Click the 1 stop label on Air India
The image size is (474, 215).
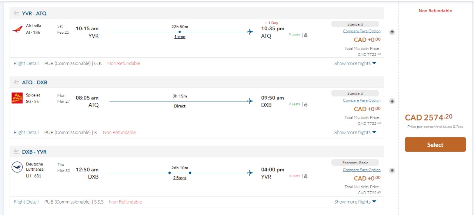coord(180,37)
